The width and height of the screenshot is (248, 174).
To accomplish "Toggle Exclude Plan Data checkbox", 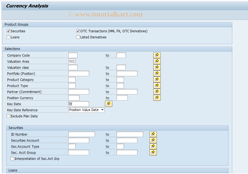I will pos(8,116).
